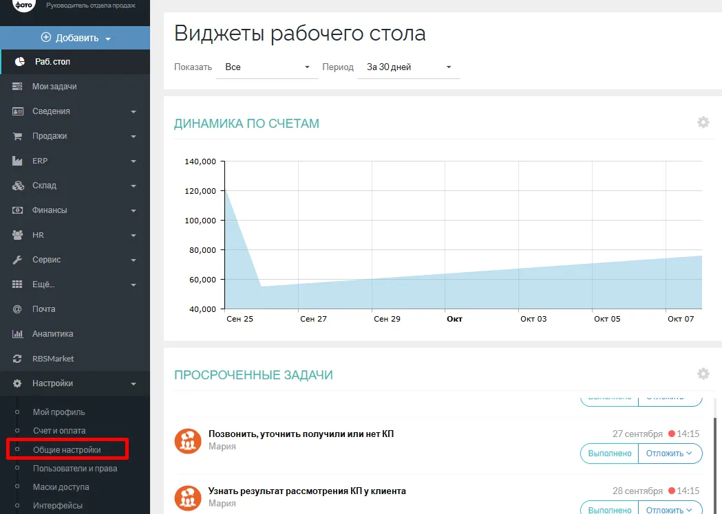
Task: Click the people icon next to HR
Action: [18, 235]
